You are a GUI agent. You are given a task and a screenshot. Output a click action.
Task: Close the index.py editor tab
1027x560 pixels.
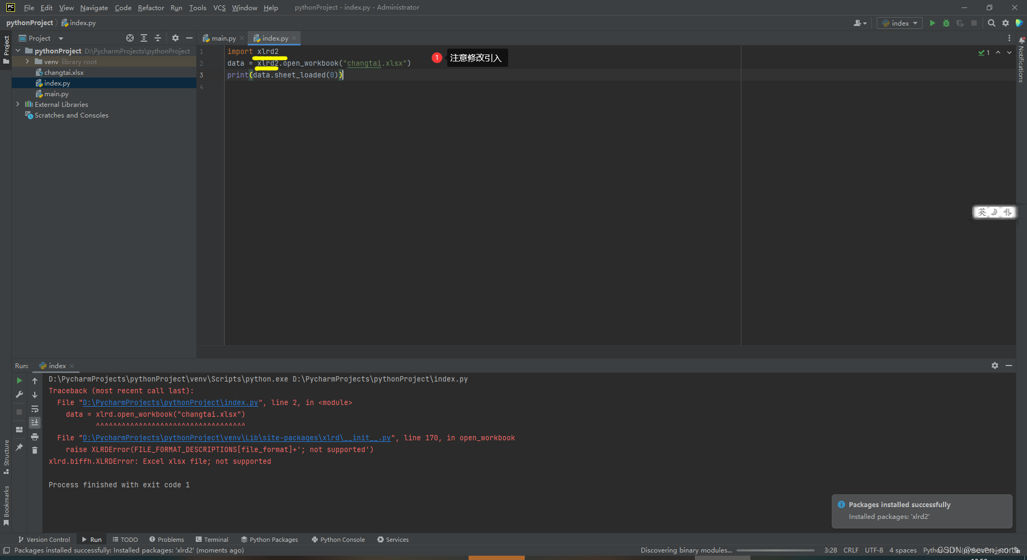(x=294, y=38)
